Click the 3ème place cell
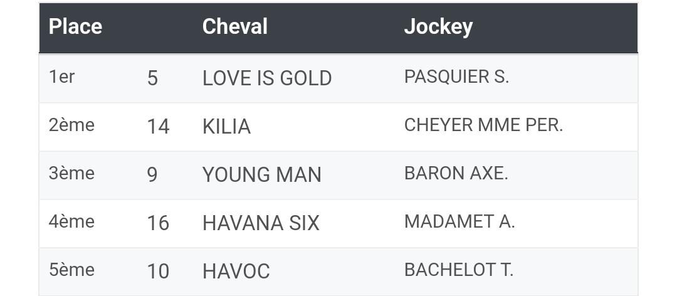This screenshot has height=296, width=677. pos(71,174)
